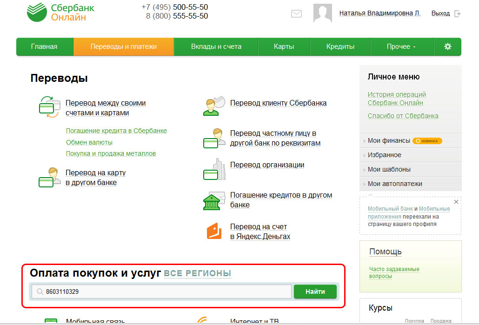Open Перевод клиенту Сбербанка link
Screen dimensions: 479x325
(278, 103)
